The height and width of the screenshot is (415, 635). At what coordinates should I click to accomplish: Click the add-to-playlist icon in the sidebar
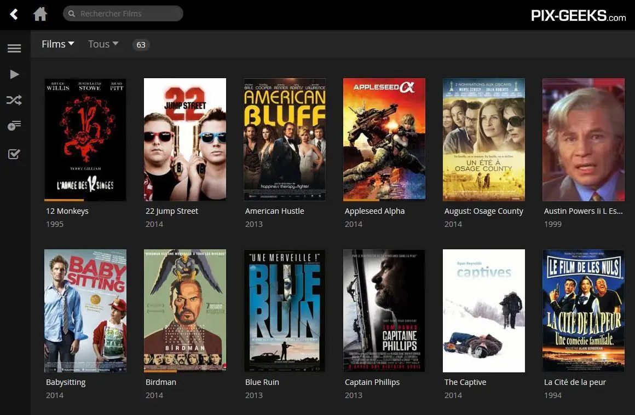[x=14, y=126]
